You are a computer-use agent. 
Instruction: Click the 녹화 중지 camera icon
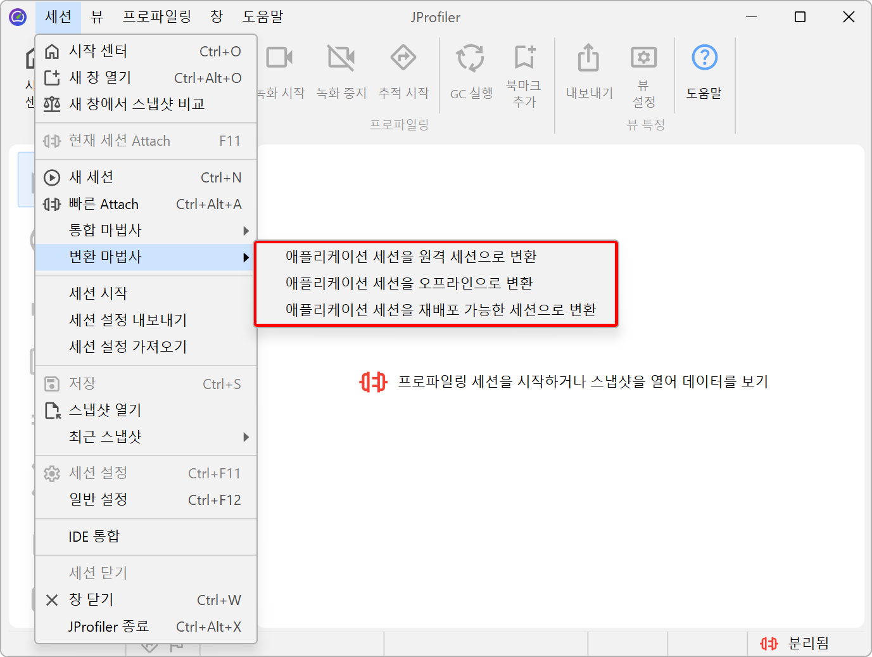click(341, 59)
